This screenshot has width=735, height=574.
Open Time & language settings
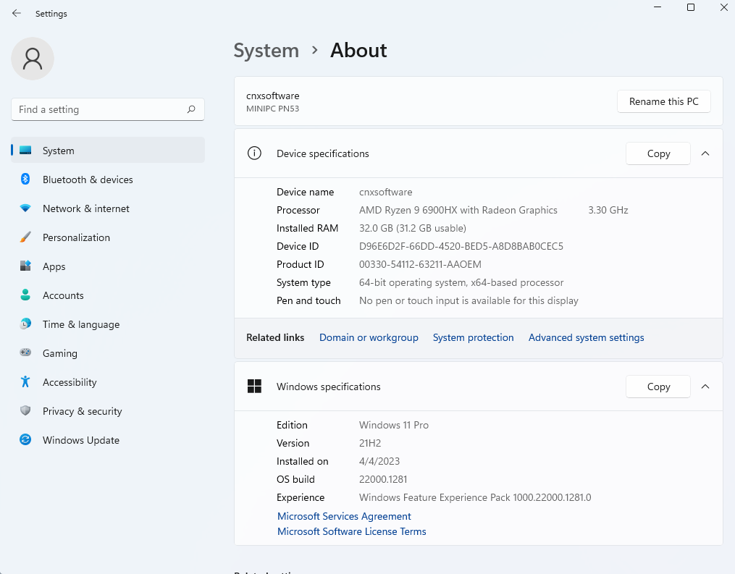[108, 324]
